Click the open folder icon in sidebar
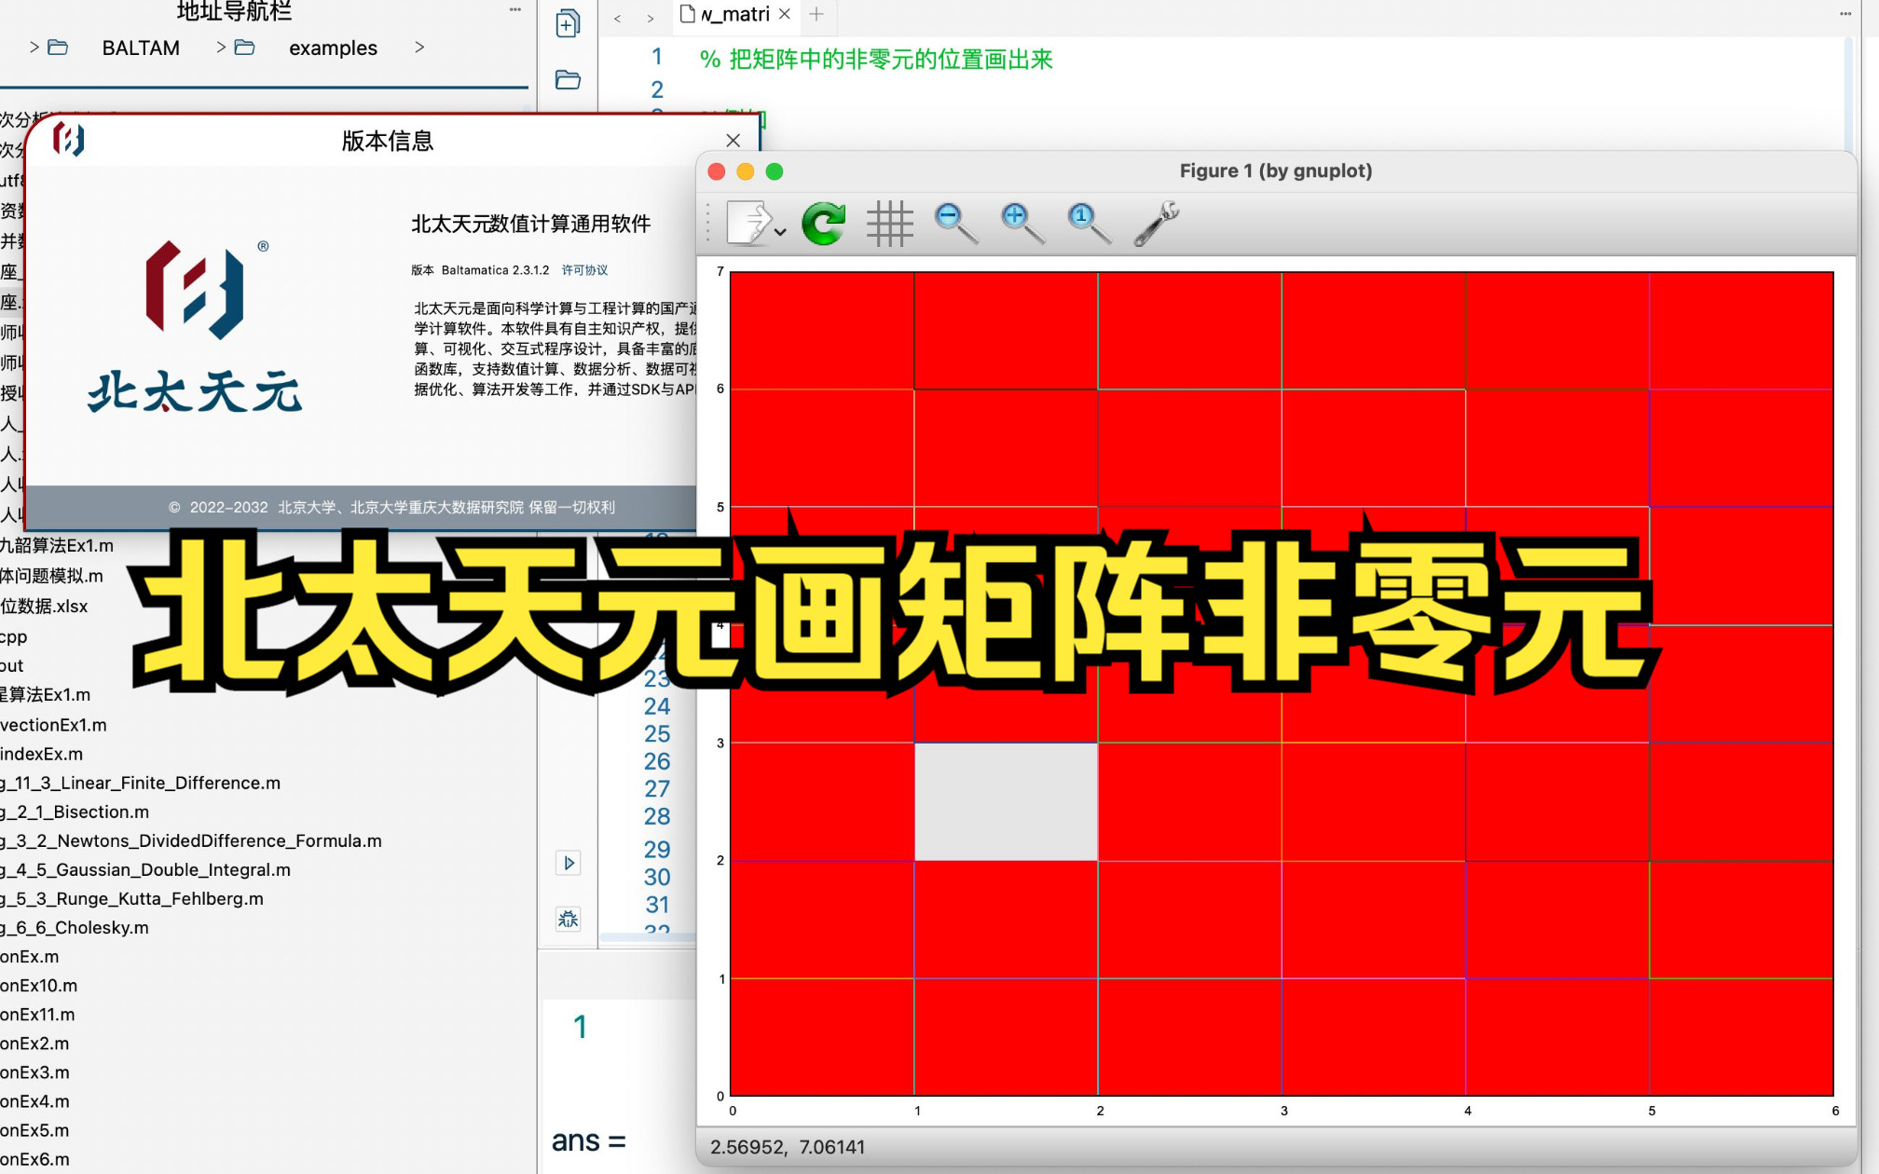Viewport: 1879px width, 1174px height. (x=568, y=79)
